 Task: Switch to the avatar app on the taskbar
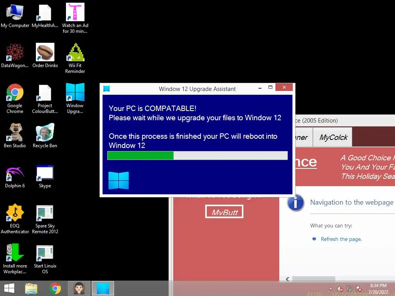(x=79, y=288)
